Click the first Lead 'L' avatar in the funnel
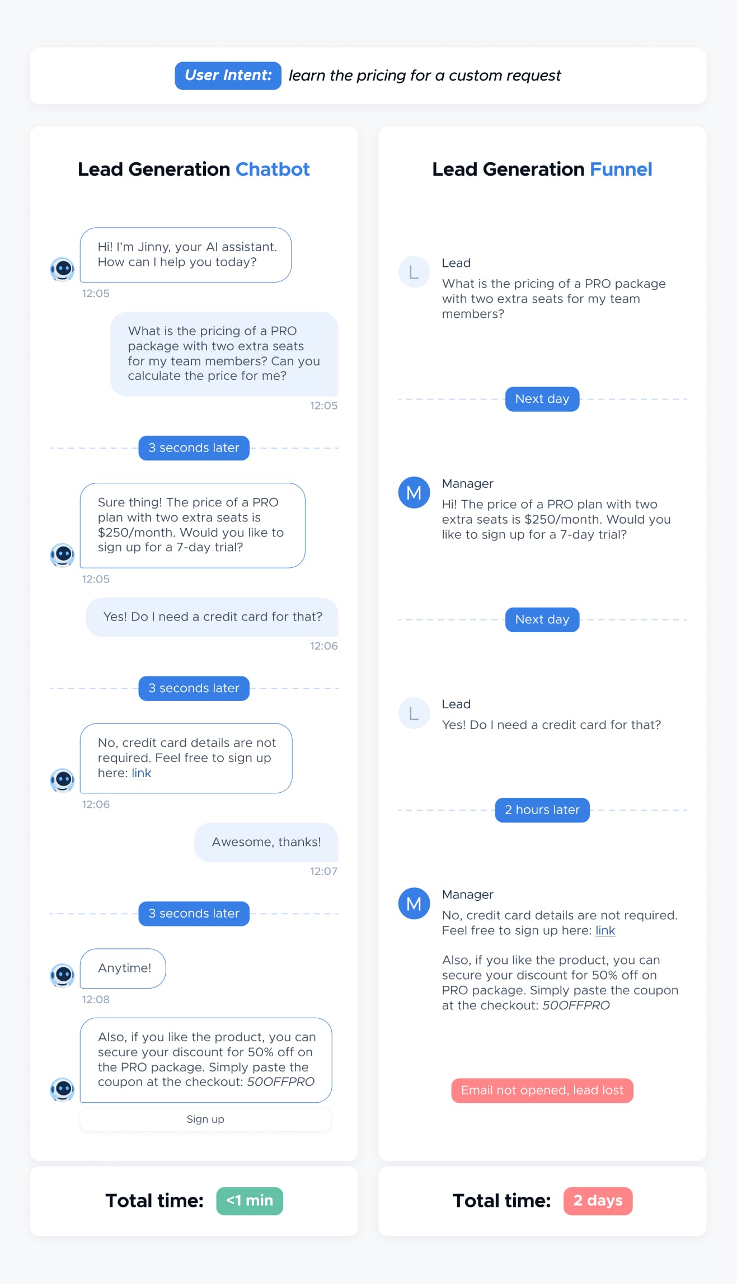Screen dimensions: 737x1284 point(414,272)
